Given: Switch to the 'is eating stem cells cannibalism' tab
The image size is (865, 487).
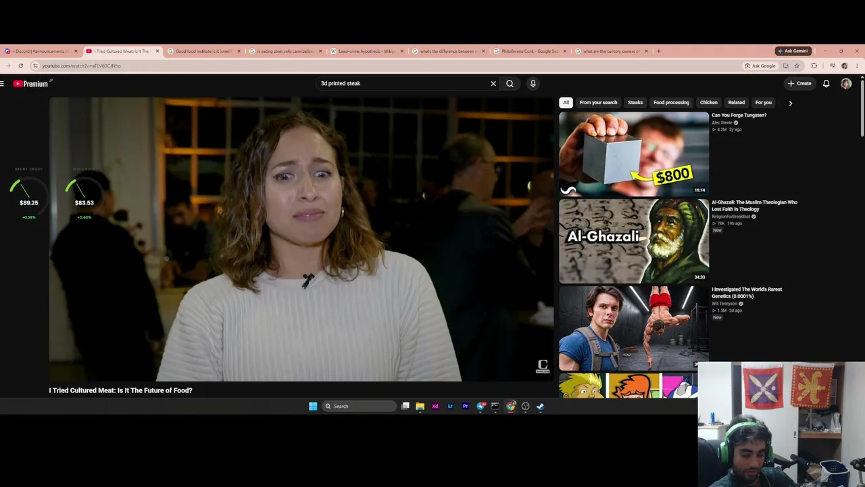Looking at the screenshot, I should 284,51.
